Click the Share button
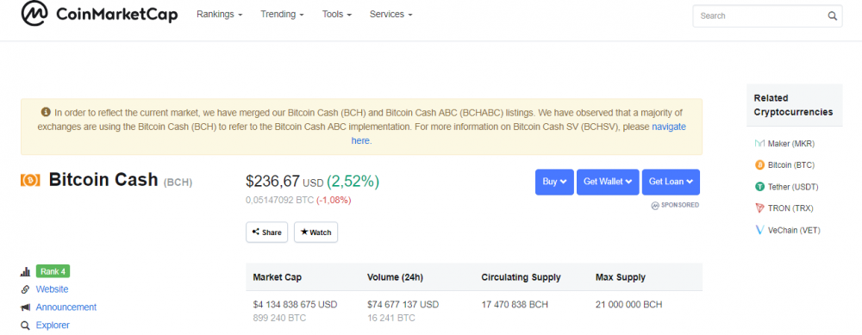The width and height of the screenshot is (862, 335). 266,233
